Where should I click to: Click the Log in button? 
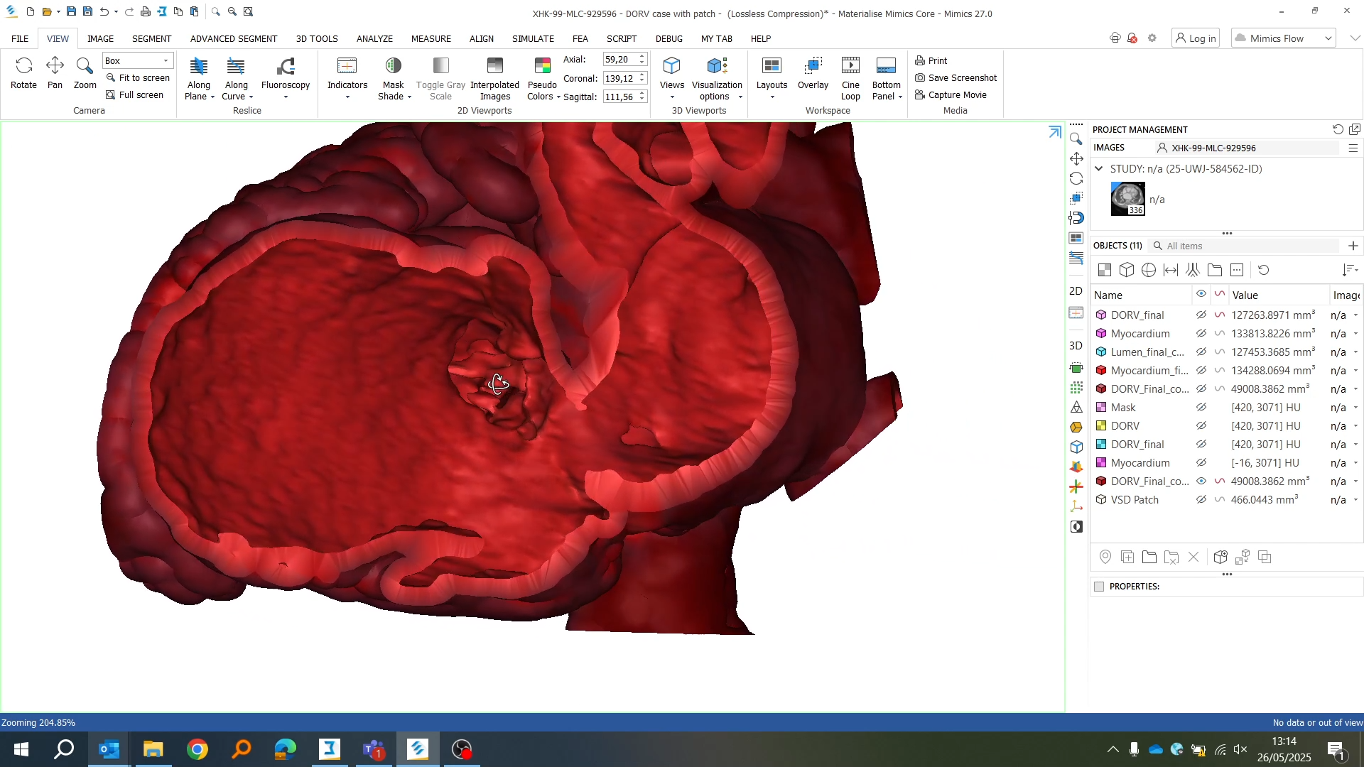(x=1196, y=38)
